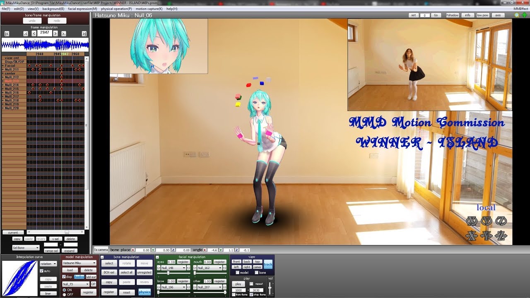This screenshot has height=298, width=530.
Task: Open the Null_162 mouth morph dropdown
Action: [x=210, y=268]
